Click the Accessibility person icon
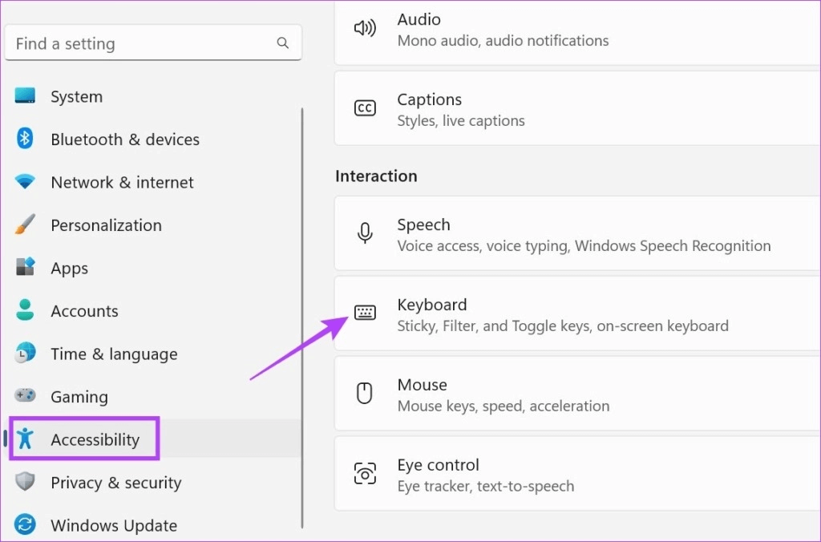 click(25, 439)
